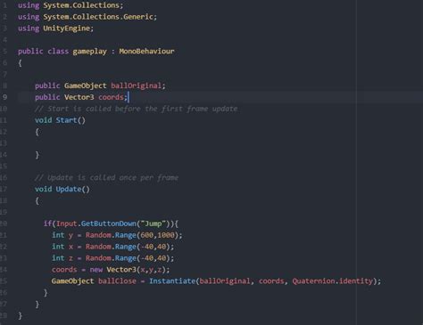This screenshot has height=325, width=423.
Task: Click the 'Update' method name
Action: pos(69,190)
